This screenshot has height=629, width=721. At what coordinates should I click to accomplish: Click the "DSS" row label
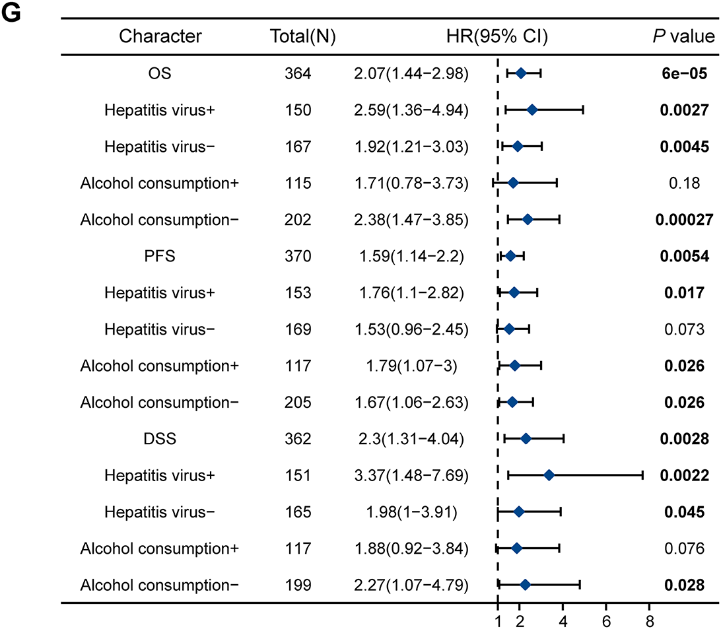(160, 438)
